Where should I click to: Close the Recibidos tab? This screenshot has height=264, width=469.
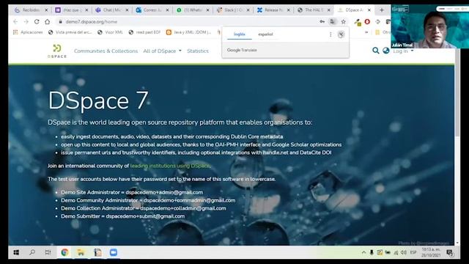pyautogui.click(x=46, y=10)
